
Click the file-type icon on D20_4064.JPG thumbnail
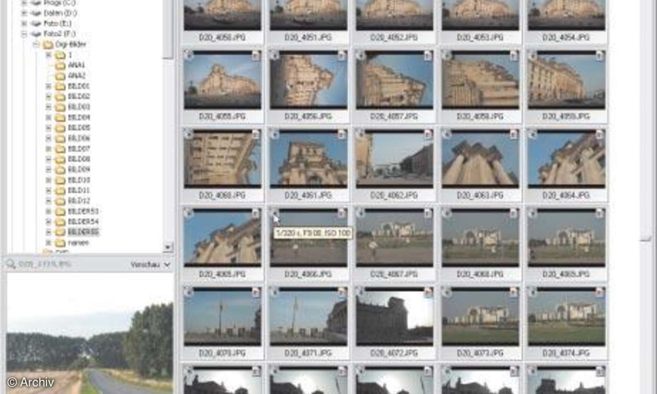(600, 135)
